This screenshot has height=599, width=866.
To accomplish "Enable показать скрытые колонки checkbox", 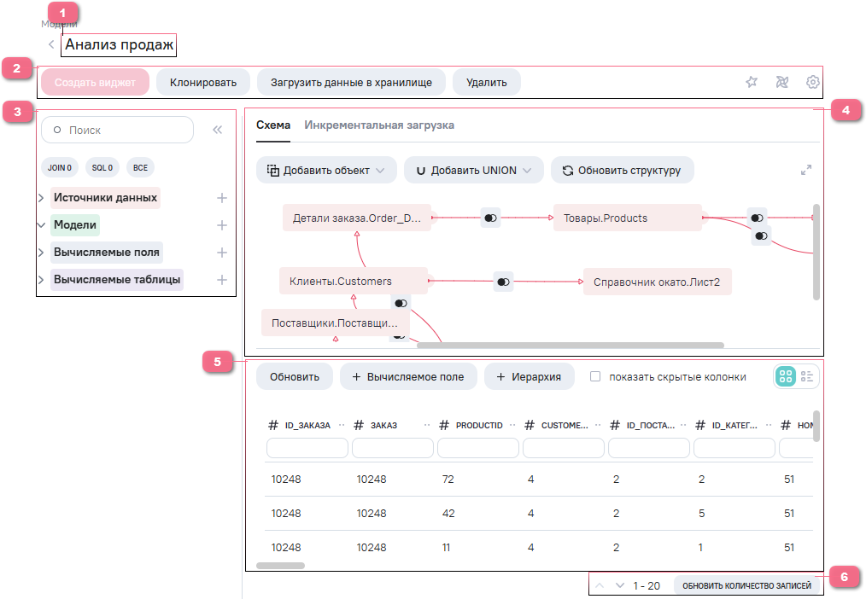I will point(596,376).
